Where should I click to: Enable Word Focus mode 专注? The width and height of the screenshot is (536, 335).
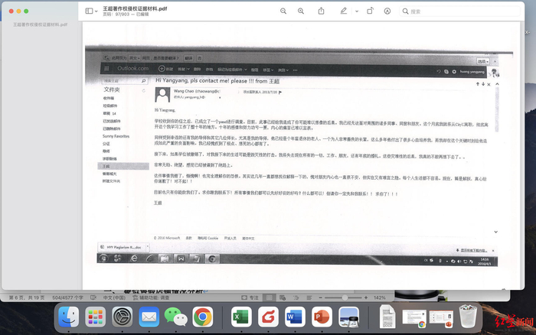tap(250, 298)
